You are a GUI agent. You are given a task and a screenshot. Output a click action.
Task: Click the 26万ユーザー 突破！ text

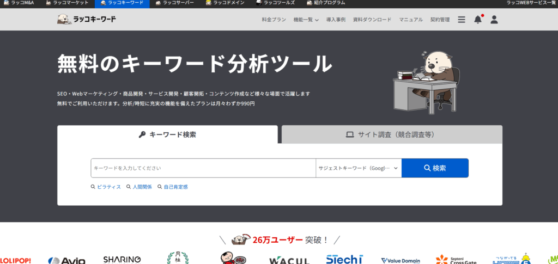click(x=290, y=240)
